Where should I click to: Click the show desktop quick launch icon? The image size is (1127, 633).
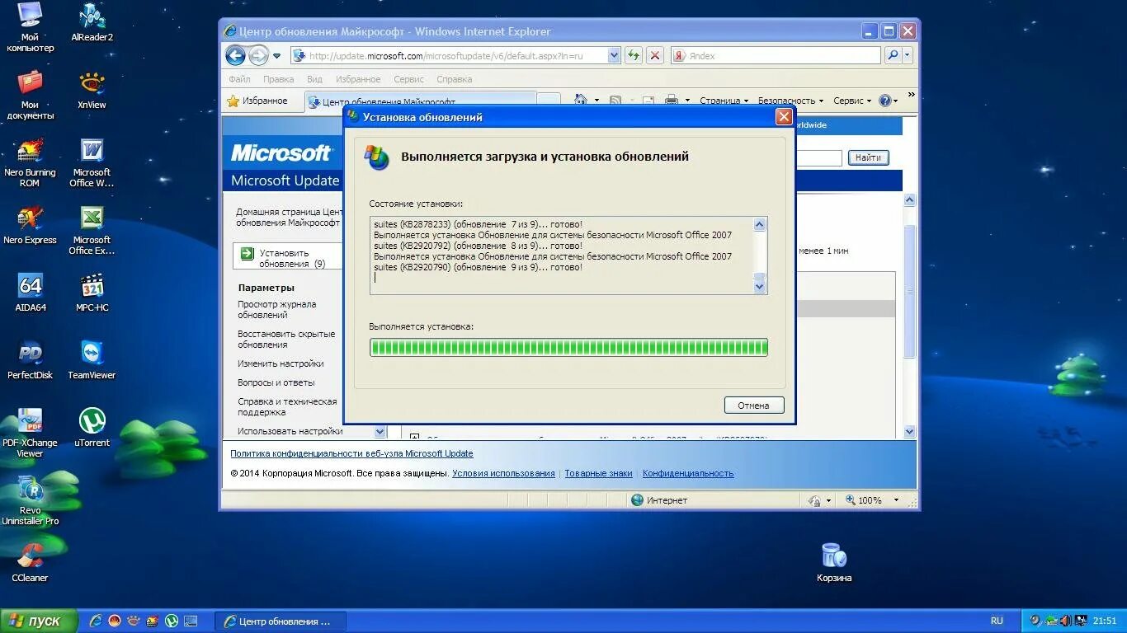point(191,621)
